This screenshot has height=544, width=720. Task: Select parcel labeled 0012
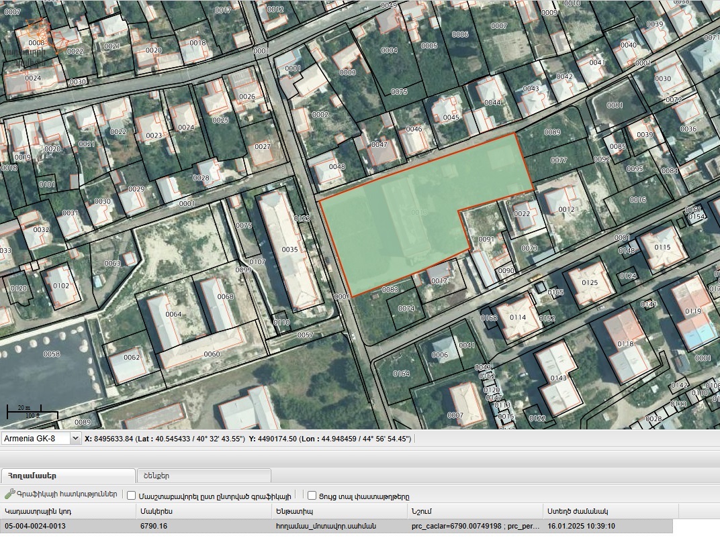(x=566, y=210)
